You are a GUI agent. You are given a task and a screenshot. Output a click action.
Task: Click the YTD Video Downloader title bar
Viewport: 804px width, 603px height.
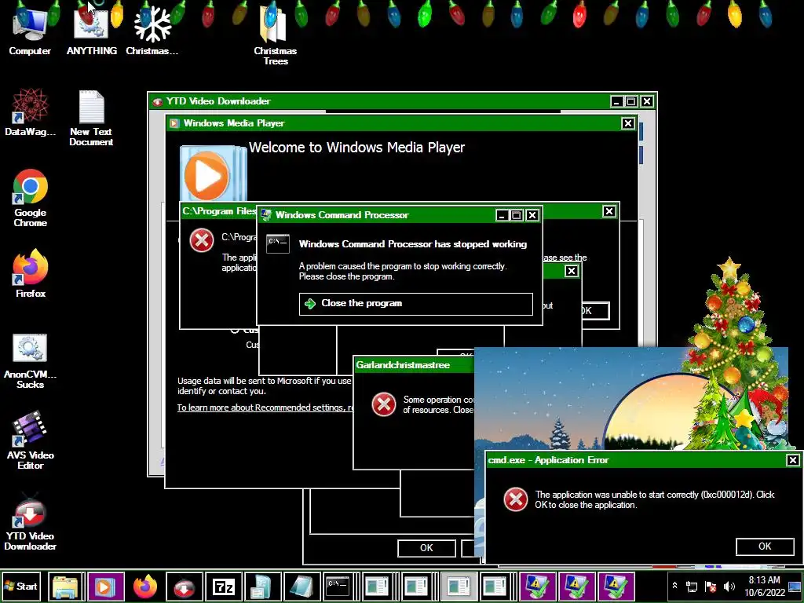pos(379,101)
